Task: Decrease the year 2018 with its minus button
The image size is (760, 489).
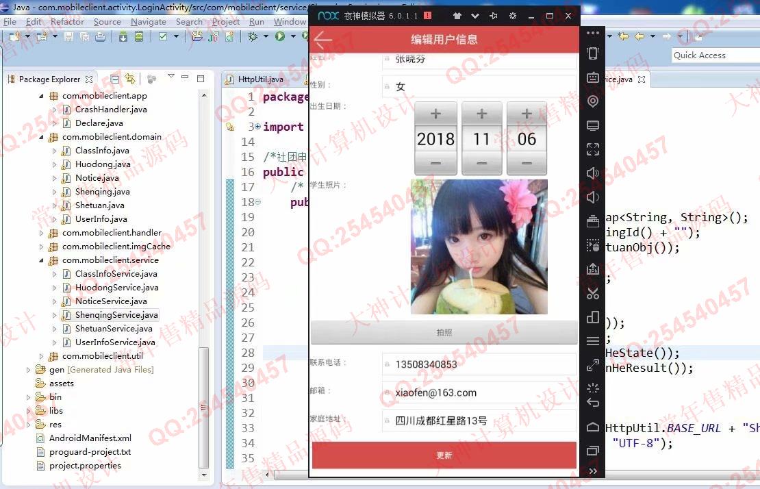Action: (x=435, y=164)
